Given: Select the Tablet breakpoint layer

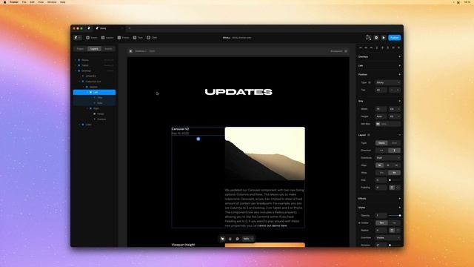Looking at the screenshot, I should pyautogui.click(x=94, y=65).
